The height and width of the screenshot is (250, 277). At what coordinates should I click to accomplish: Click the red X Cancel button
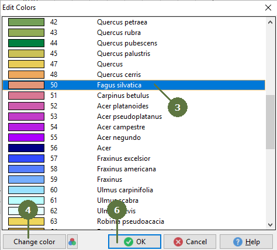(190, 242)
